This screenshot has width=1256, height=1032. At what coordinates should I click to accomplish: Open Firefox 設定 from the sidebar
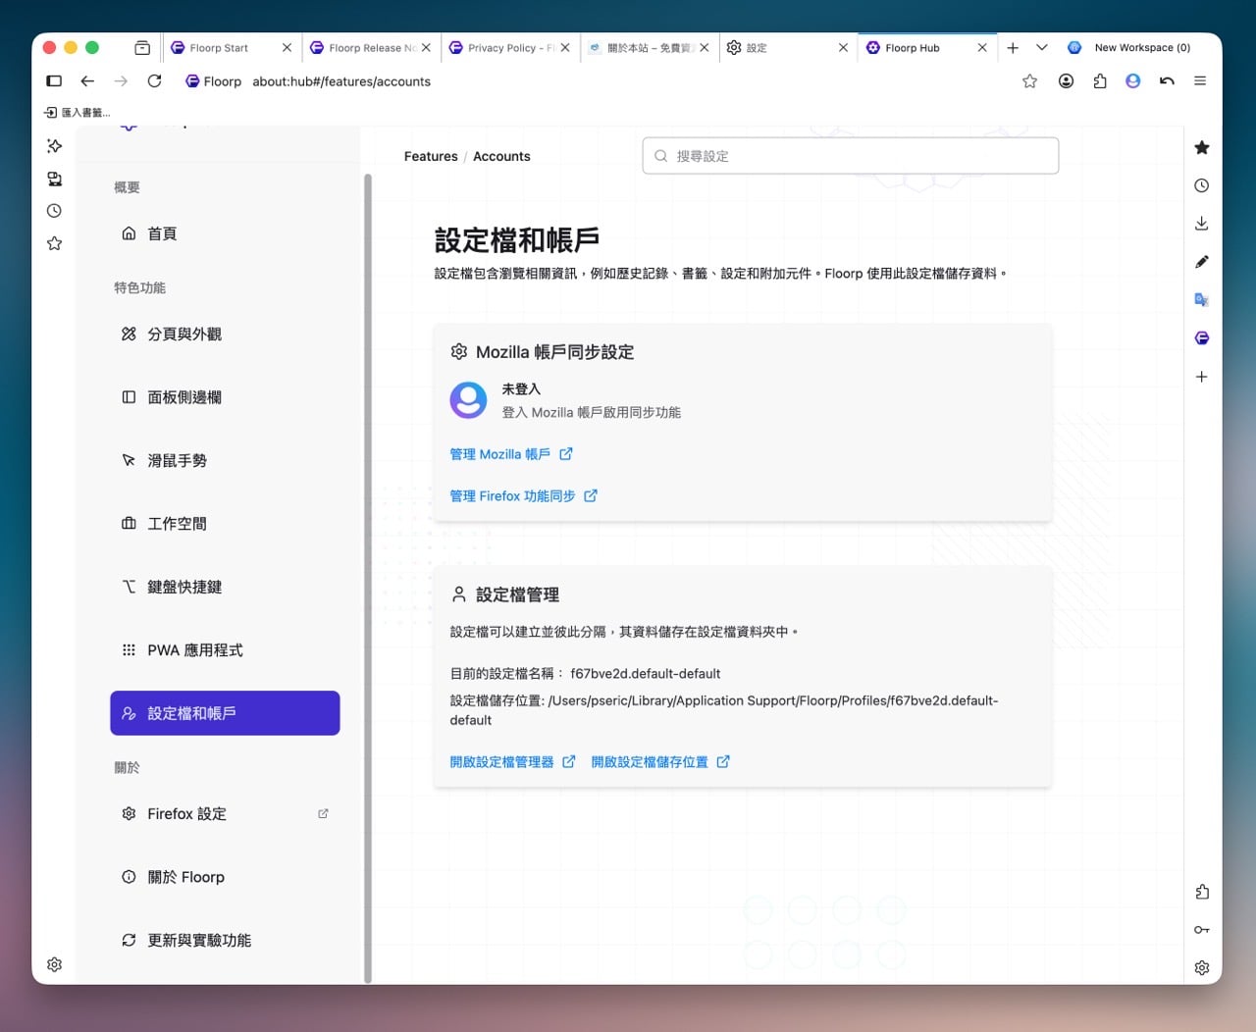tap(225, 814)
